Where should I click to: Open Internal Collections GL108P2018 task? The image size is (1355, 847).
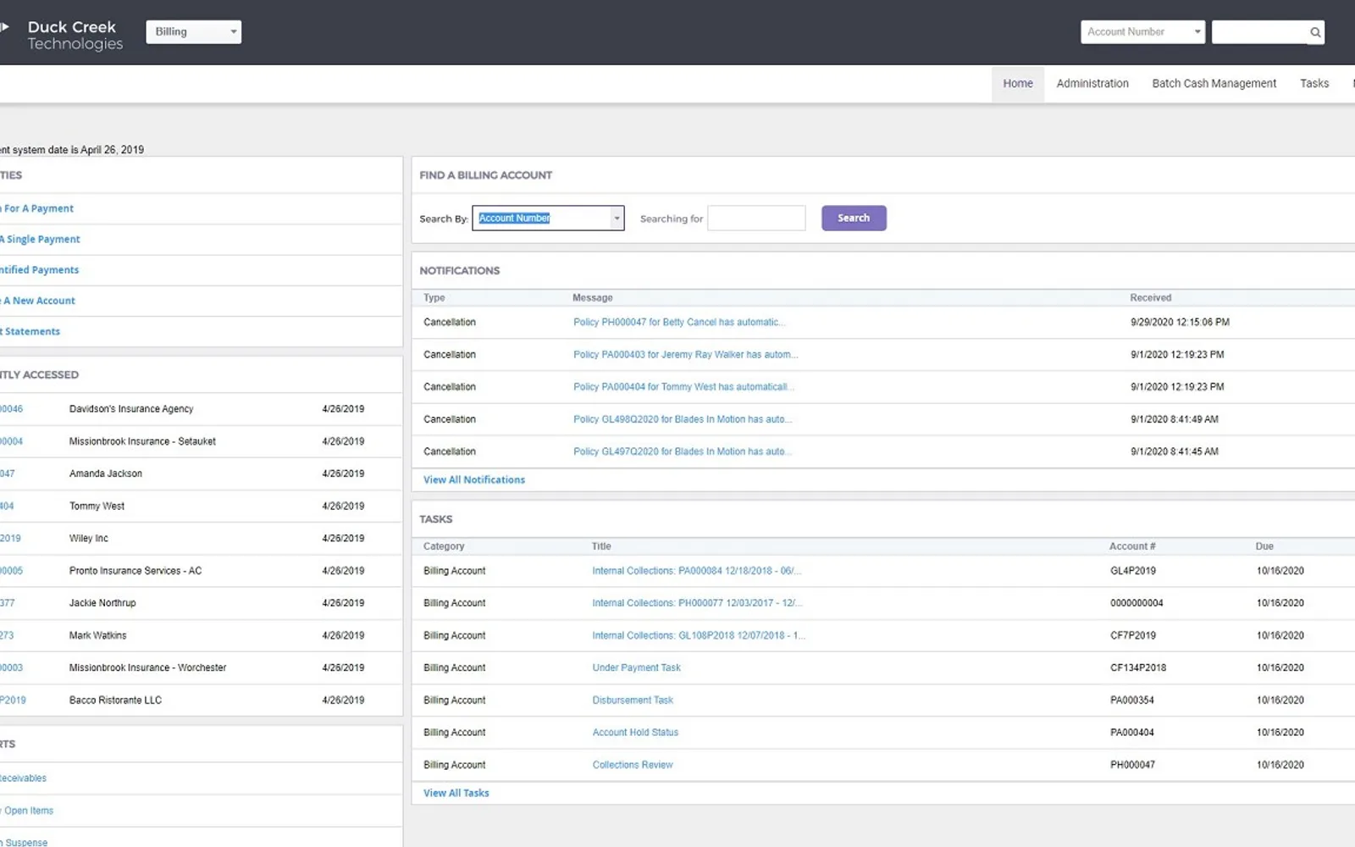click(699, 635)
